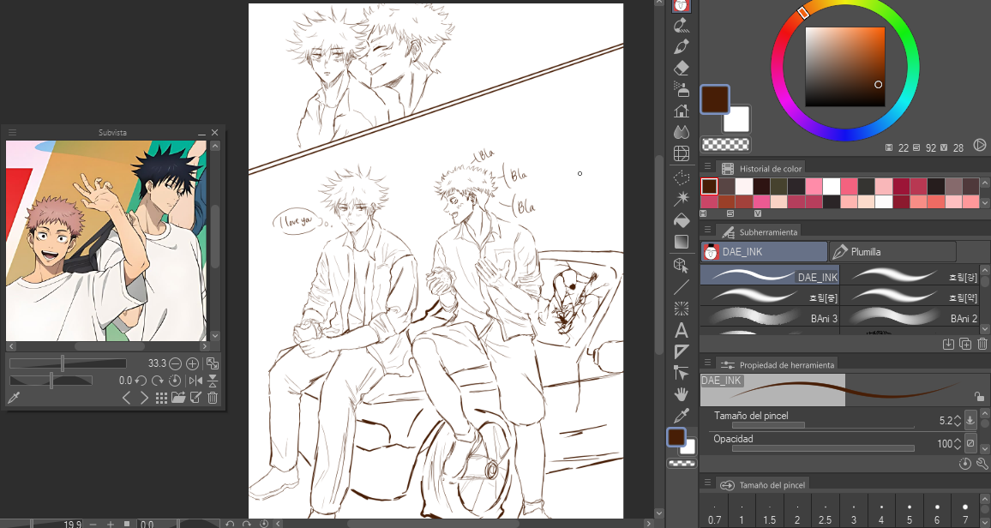The image size is (991, 528).
Task: Delete the current subtool with the trash icon
Action: 981,343
